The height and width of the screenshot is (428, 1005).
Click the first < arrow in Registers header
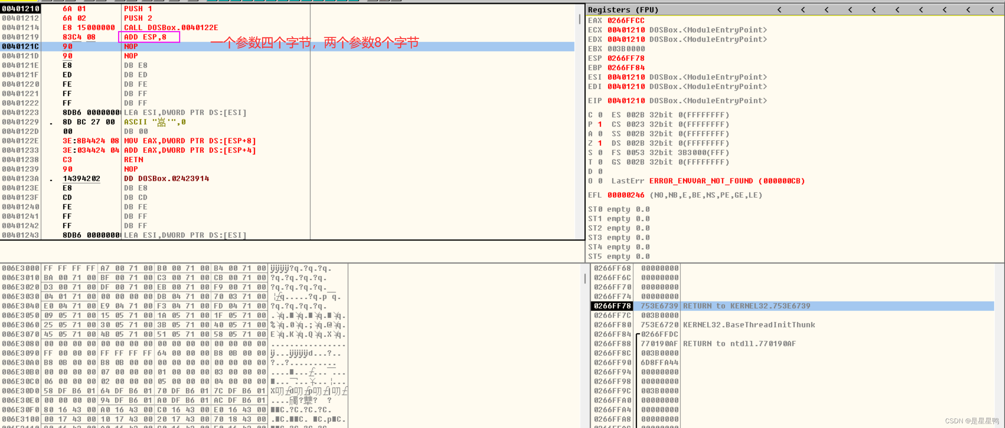coord(779,10)
